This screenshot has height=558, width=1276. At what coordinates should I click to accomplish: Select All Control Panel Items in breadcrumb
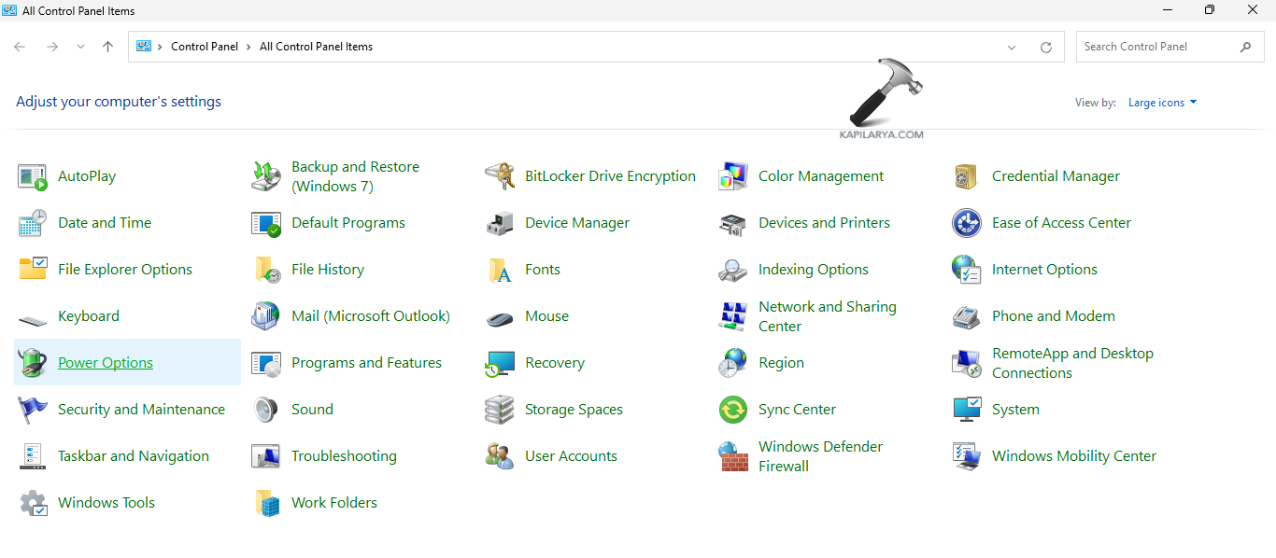316,46
